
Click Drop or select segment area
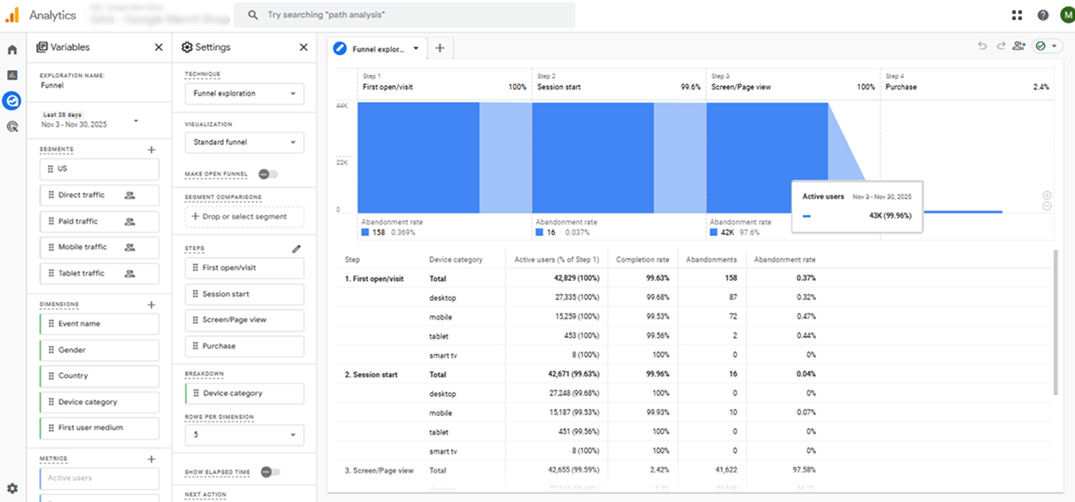244,217
